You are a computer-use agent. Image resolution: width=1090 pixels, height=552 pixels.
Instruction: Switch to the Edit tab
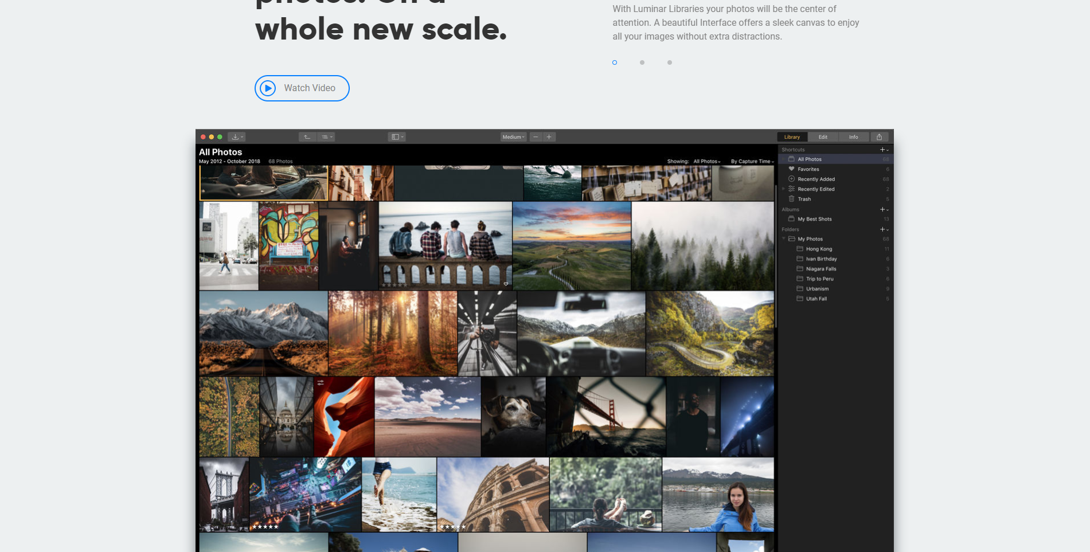(823, 137)
